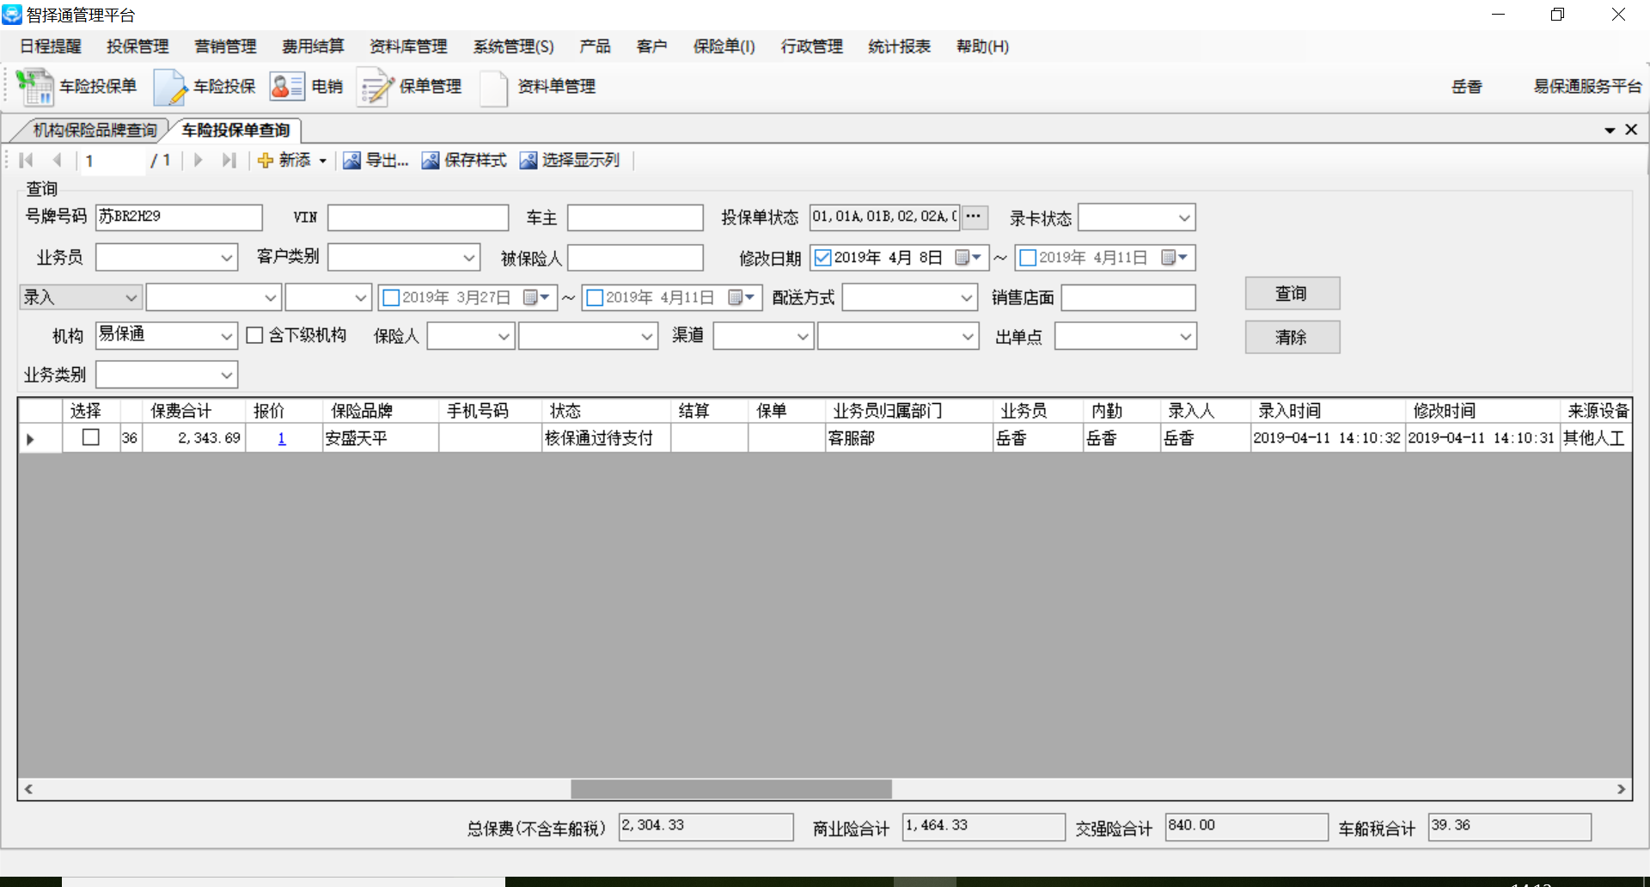The height and width of the screenshot is (887, 1650).
Task: Open the 车险投保单 toolbar icon
Action: click(x=35, y=87)
